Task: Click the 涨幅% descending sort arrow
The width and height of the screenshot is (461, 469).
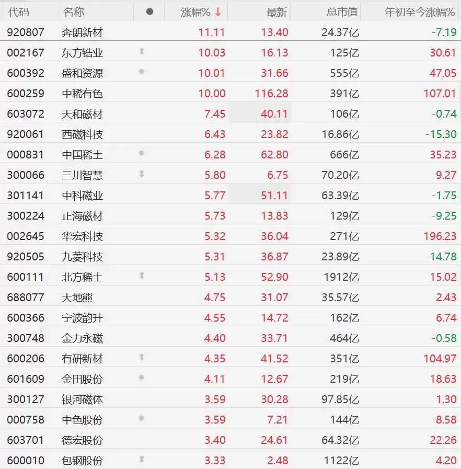Action: click(x=218, y=12)
